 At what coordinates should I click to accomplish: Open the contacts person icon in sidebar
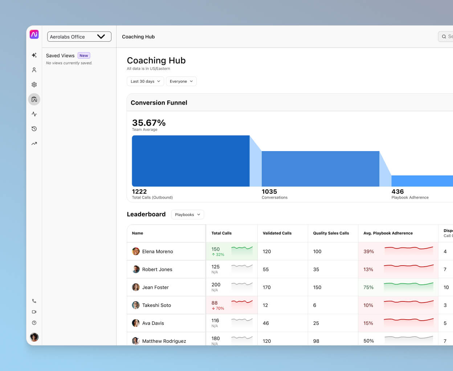pyautogui.click(x=34, y=70)
